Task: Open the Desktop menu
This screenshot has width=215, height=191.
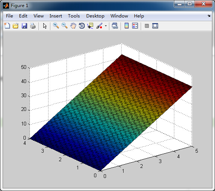Action: coord(95,16)
